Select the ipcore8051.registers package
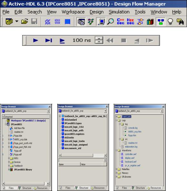 coord(74,134)
